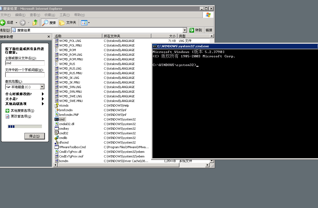This screenshot has height=208, width=318.
Task: Select the cmdlib file icon
Action: point(57,138)
